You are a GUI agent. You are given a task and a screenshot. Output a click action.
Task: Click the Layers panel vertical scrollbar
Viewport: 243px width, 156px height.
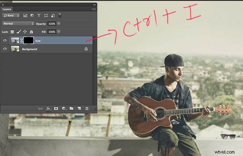pyautogui.click(x=94, y=70)
